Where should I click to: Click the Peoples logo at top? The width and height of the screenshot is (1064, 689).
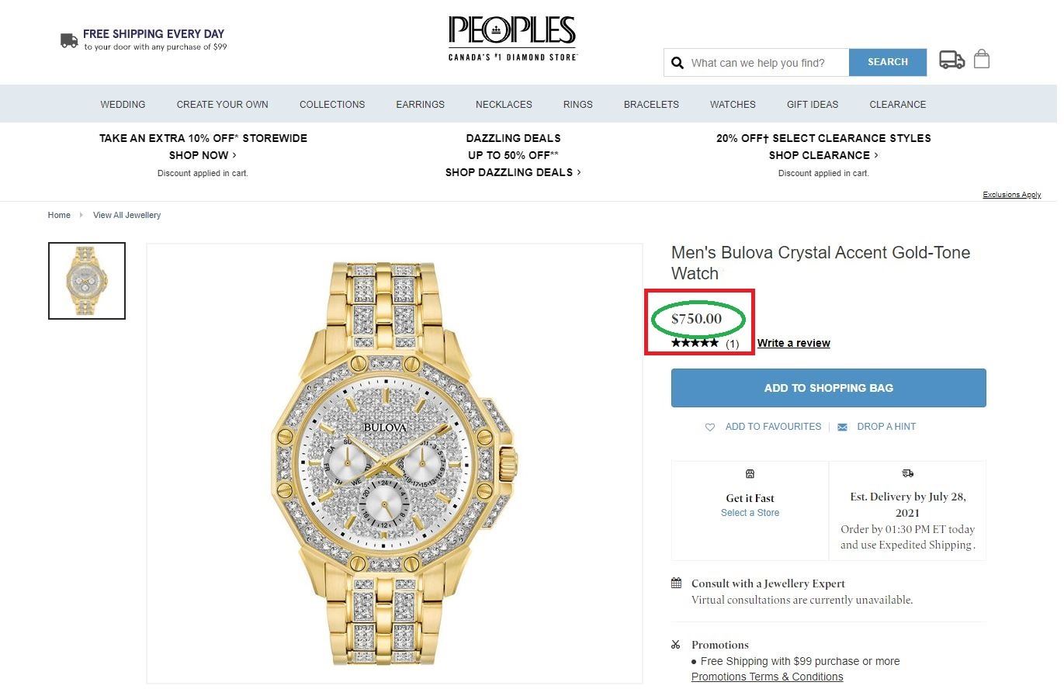click(x=512, y=39)
